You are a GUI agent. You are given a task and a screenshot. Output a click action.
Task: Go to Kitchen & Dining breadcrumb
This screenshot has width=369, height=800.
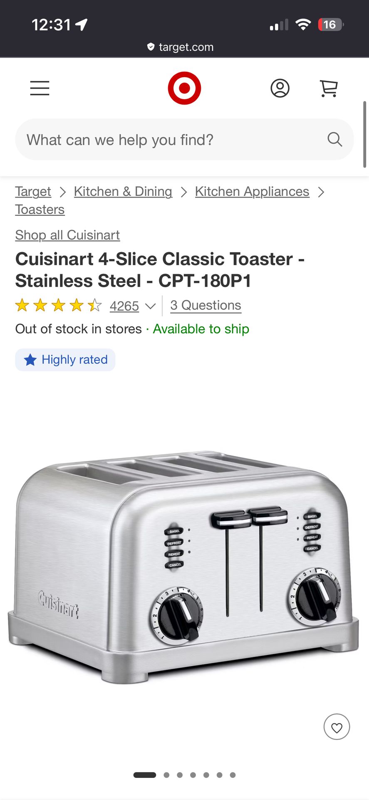(x=123, y=192)
